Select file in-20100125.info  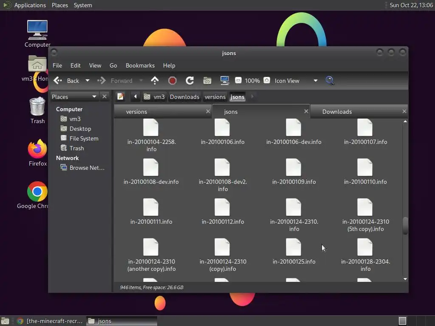tap(294, 251)
